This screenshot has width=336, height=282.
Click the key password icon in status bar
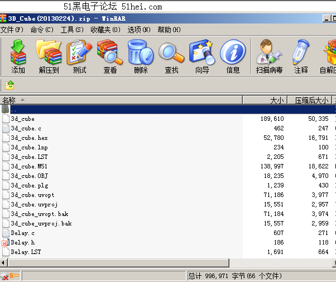(15, 275)
